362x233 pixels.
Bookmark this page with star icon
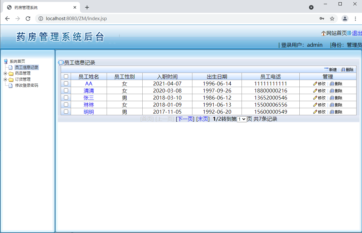(332, 19)
